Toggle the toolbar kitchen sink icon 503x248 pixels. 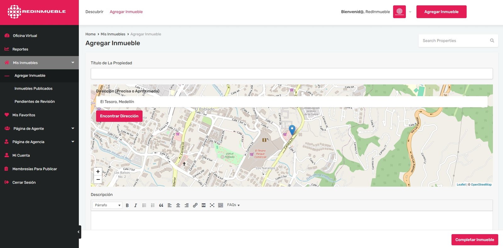pyautogui.click(x=221, y=205)
